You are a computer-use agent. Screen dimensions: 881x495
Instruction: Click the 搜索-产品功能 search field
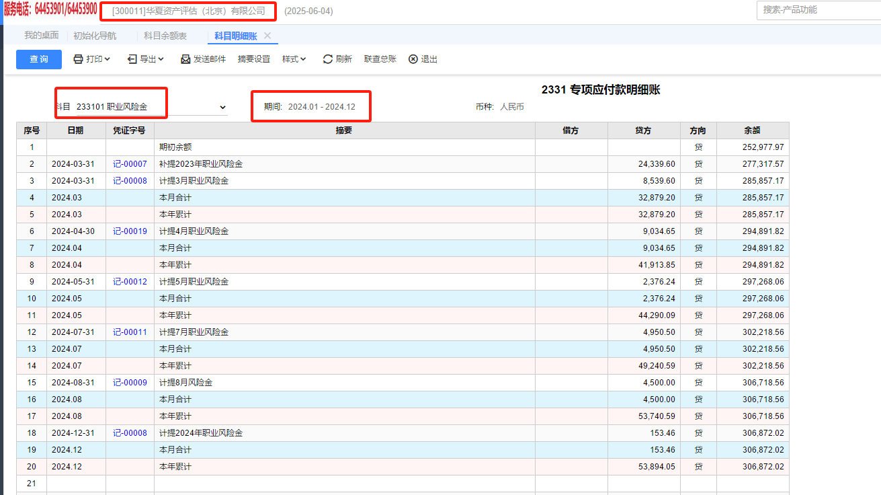819,10
